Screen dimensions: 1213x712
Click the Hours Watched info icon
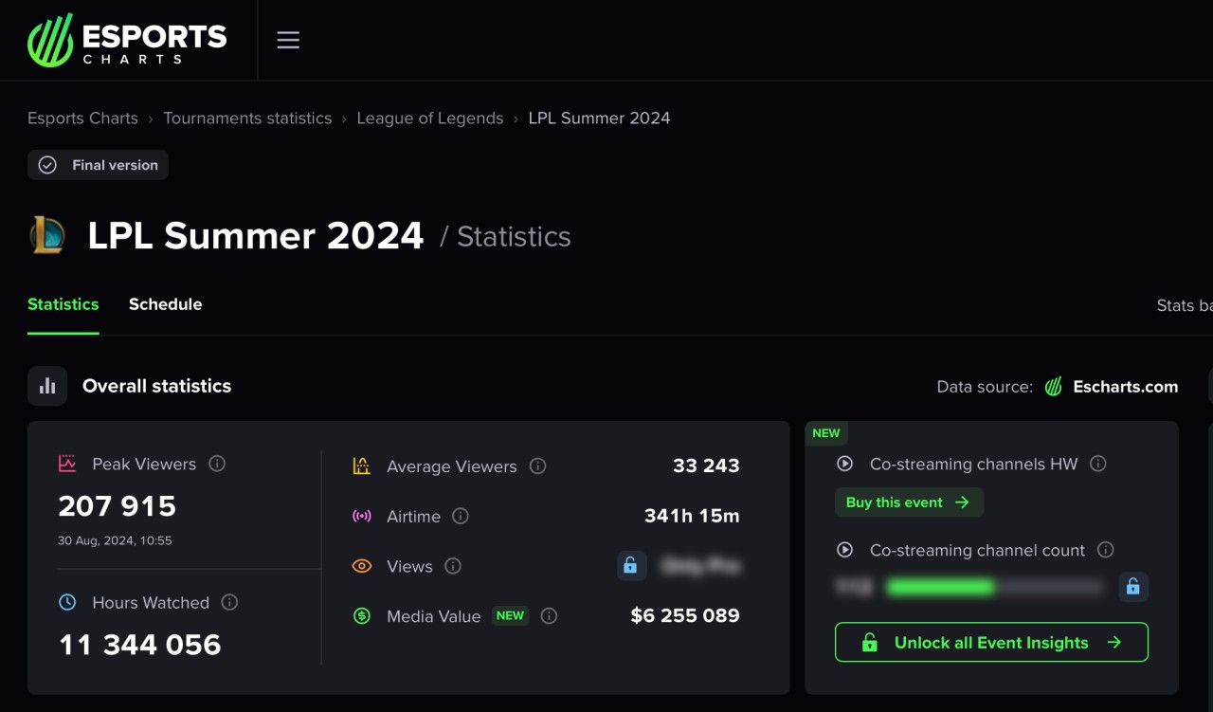[229, 602]
